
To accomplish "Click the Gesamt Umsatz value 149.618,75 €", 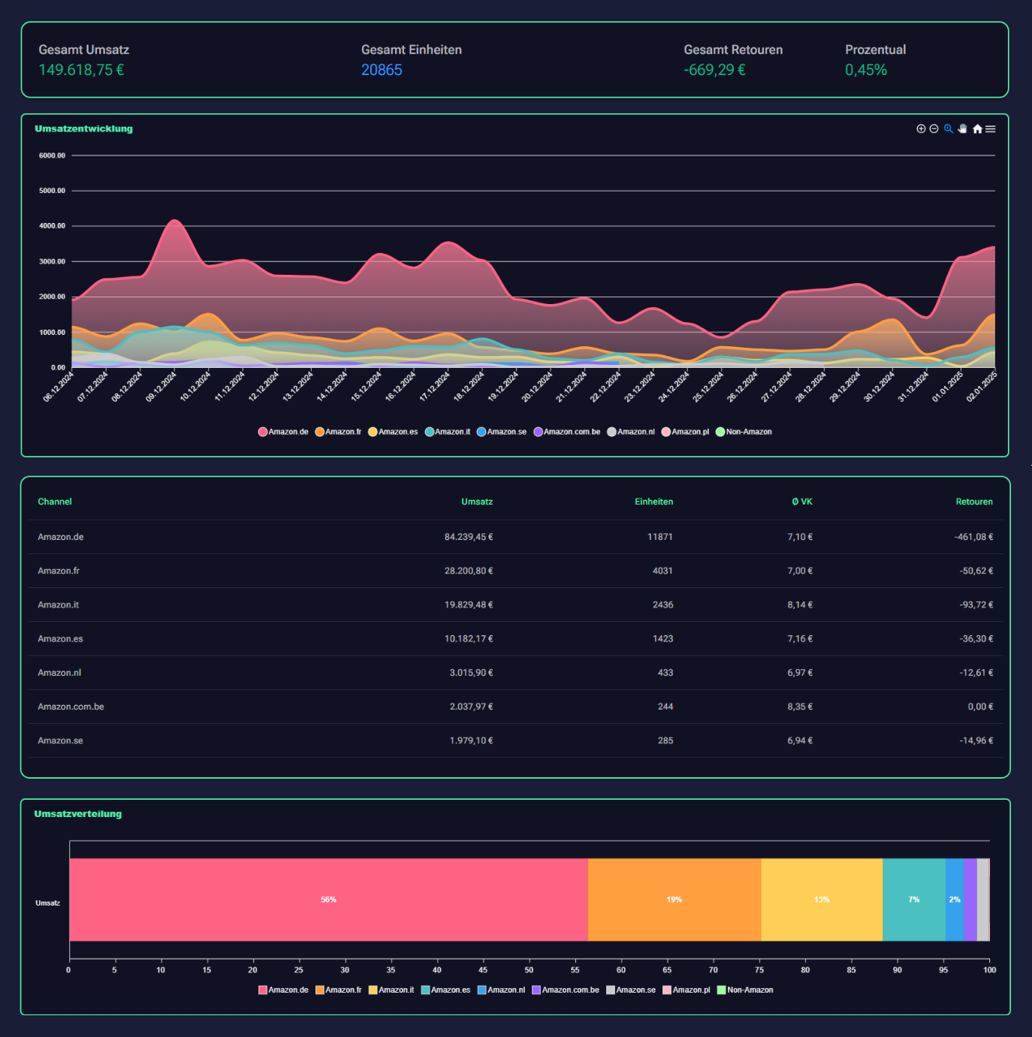I will tap(82, 70).
